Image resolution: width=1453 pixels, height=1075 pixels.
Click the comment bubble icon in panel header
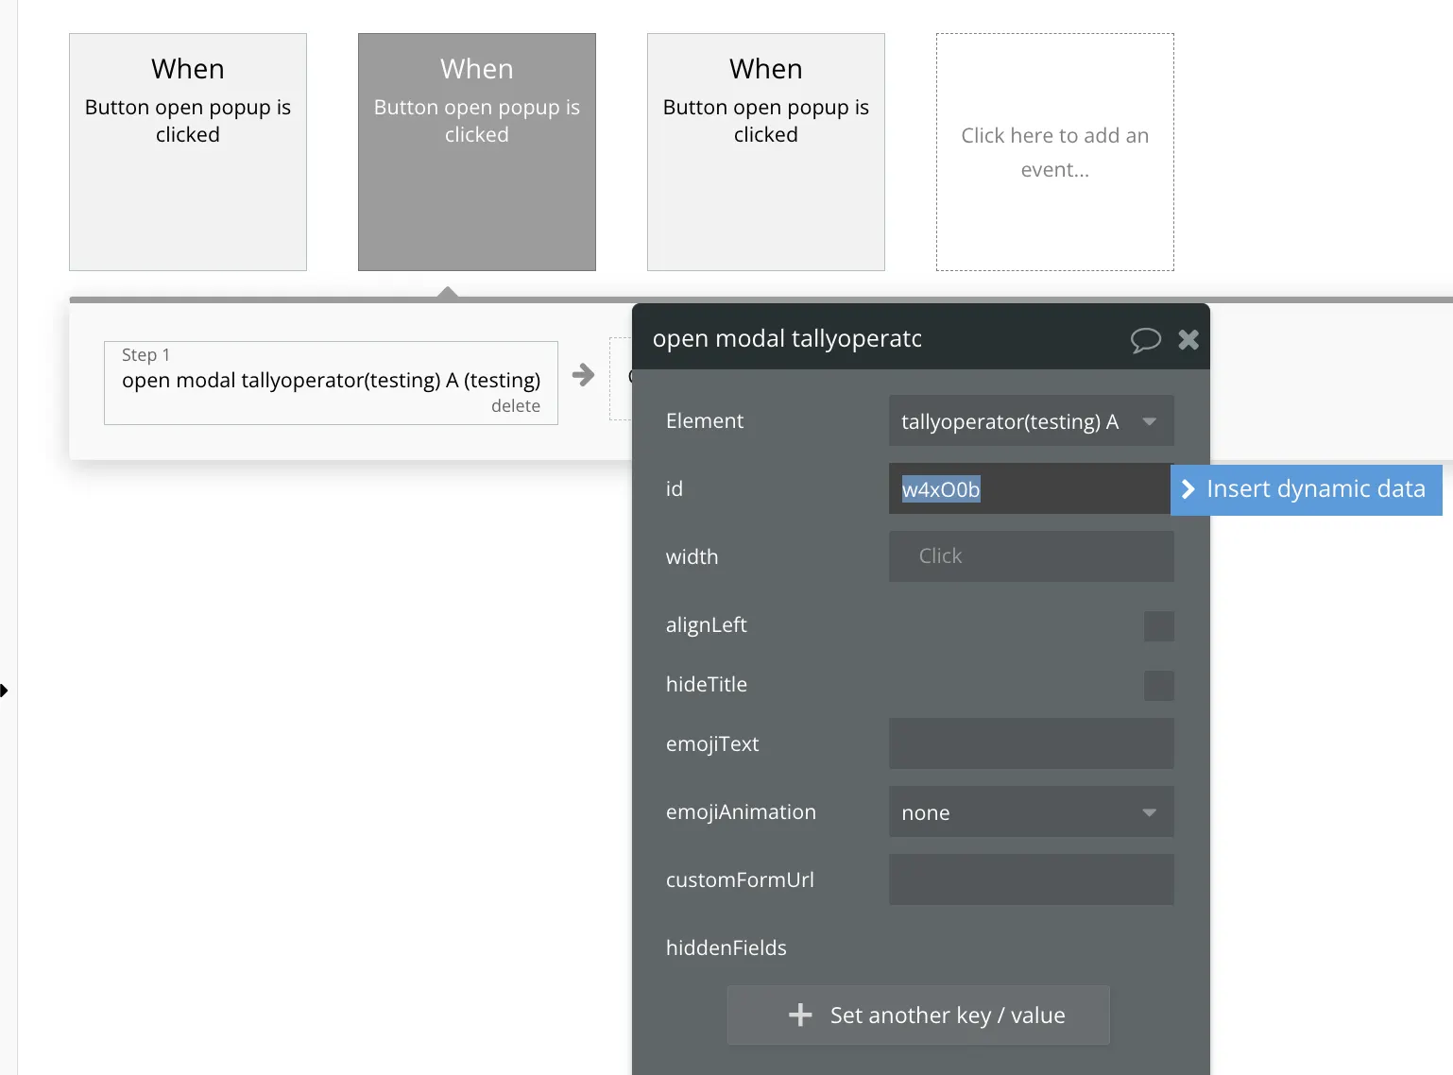coord(1145,340)
